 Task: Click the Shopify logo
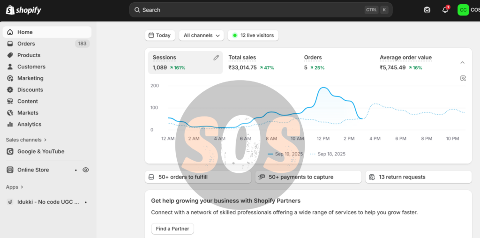click(x=23, y=10)
